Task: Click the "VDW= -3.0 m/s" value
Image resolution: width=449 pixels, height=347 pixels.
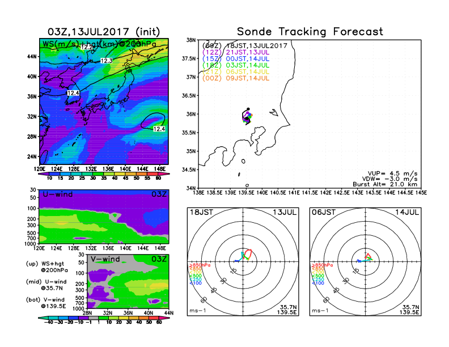Action: click(389, 179)
